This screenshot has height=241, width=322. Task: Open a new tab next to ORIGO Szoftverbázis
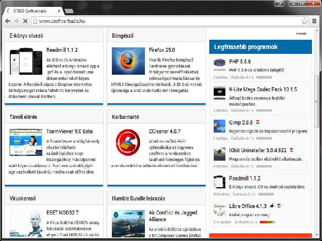point(69,11)
